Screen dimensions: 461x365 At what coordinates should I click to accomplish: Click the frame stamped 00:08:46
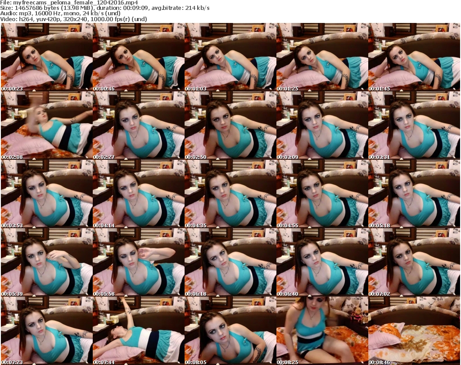point(414,331)
